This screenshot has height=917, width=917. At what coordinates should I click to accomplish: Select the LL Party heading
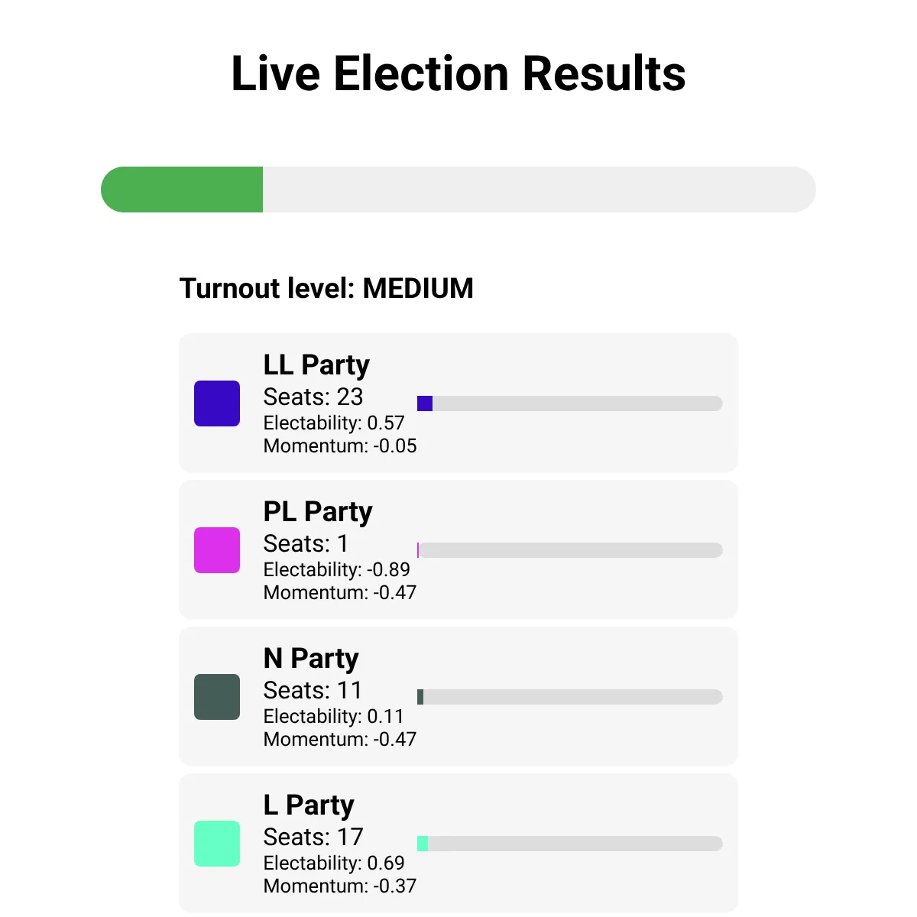pos(316,365)
